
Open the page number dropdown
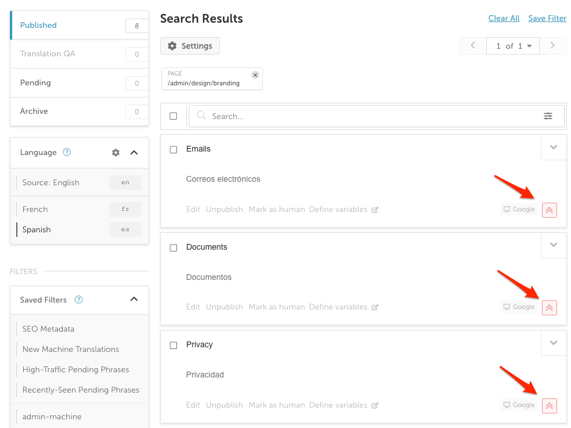point(513,46)
